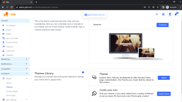Collapse the Configure sidebar section
The height and width of the screenshot is (102, 182).
tap(15, 74)
